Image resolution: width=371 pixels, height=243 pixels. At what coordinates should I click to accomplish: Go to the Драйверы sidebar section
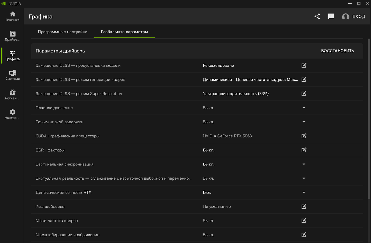coord(12,36)
